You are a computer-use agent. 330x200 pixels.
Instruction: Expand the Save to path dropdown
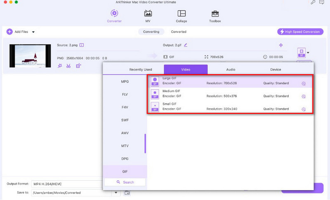point(116,193)
